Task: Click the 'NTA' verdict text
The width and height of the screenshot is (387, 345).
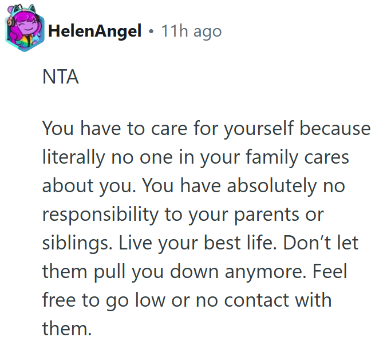Action: 61,77
